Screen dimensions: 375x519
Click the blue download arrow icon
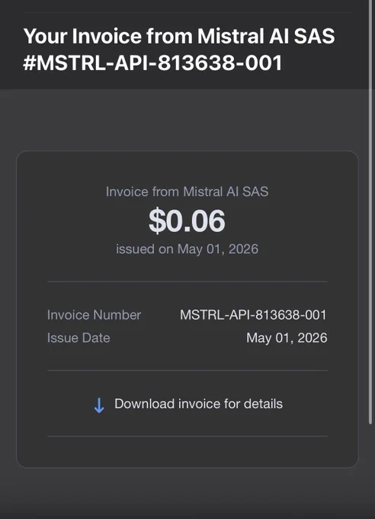point(99,405)
